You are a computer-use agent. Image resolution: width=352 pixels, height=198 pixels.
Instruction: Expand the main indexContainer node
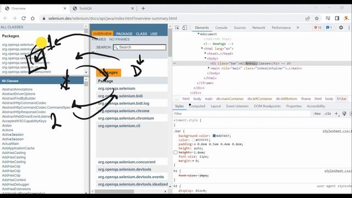point(209,68)
